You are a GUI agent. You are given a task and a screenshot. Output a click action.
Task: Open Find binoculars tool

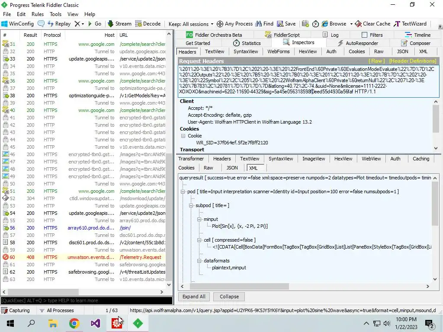(264, 24)
